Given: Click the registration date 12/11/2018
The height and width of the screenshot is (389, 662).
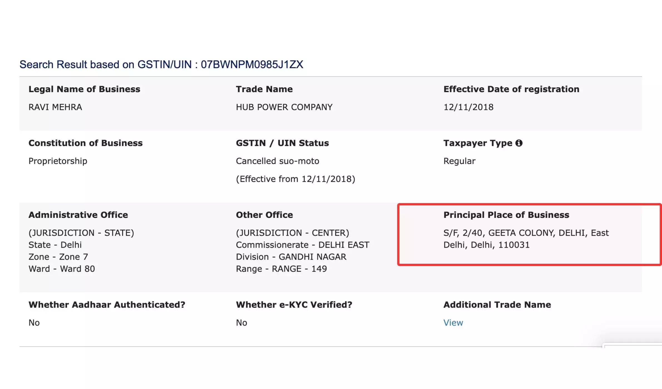Looking at the screenshot, I should (x=468, y=107).
